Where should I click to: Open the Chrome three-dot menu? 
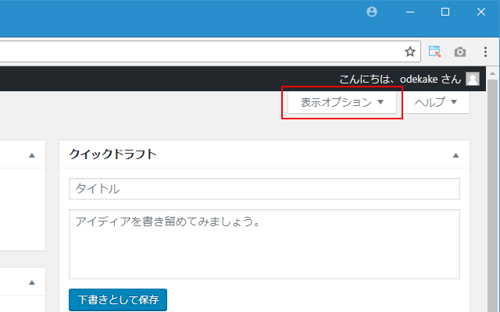pyautogui.click(x=485, y=51)
